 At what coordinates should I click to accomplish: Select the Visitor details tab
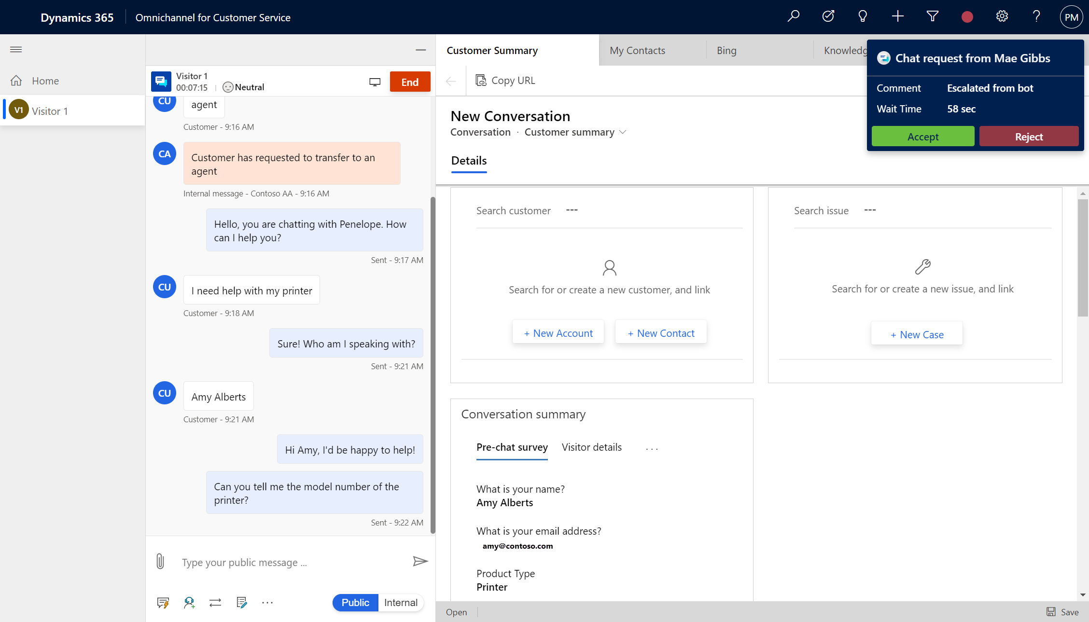pyautogui.click(x=591, y=447)
